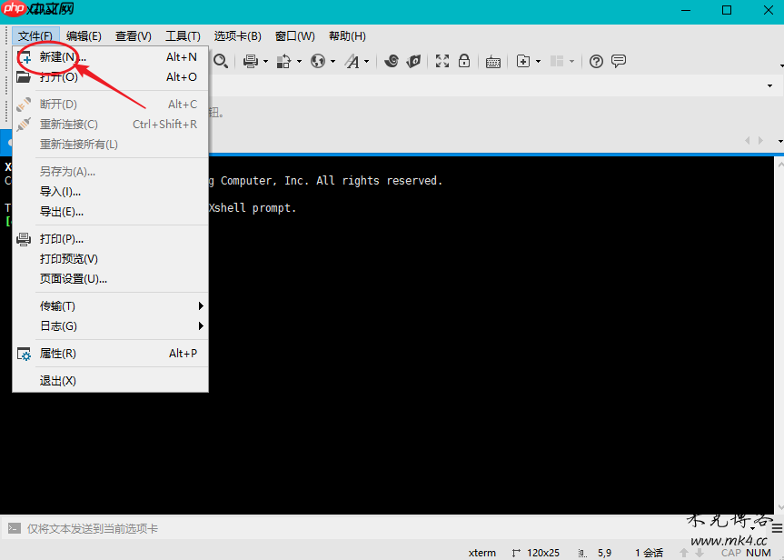Expand the 日志(G) submenu
The height and width of the screenshot is (560, 784).
pyautogui.click(x=57, y=325)
